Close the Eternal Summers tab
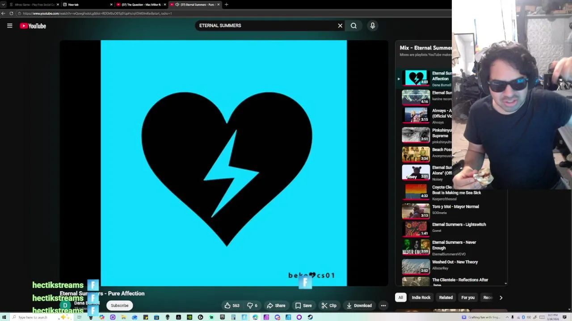Screen dimensions: 572x321 click(219, 4)
